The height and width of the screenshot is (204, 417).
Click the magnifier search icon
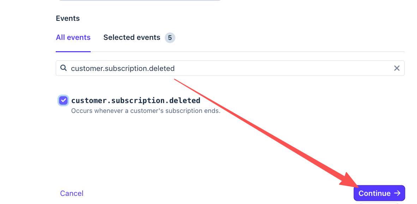pyautogui.click(x=64, y=68)
